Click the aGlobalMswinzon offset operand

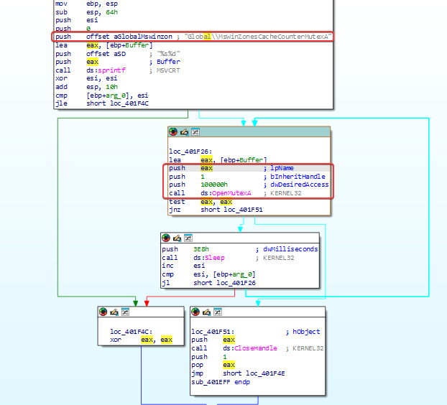[x=143, y=37]
